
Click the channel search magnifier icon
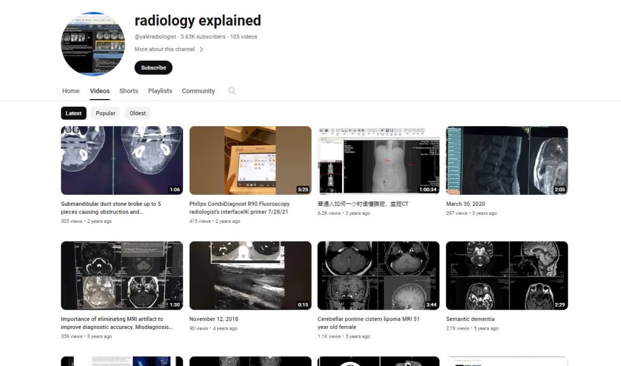pyautogui.click(x=232, y=91)
